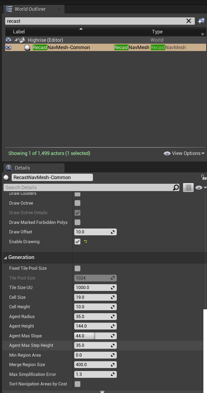207x393 pixels.
Task: Enable Draw Marked Forbidden Polys checkbox
Action: point(77,222)
